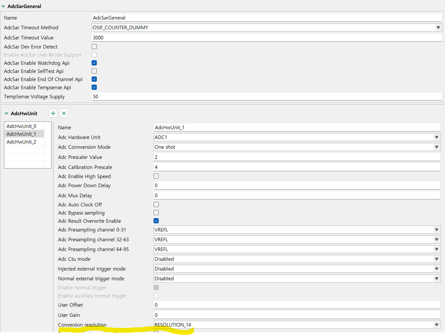Screen dimensions: 445x335
Task: Open Conversion resolution dropdown
Action: [437, 325]
